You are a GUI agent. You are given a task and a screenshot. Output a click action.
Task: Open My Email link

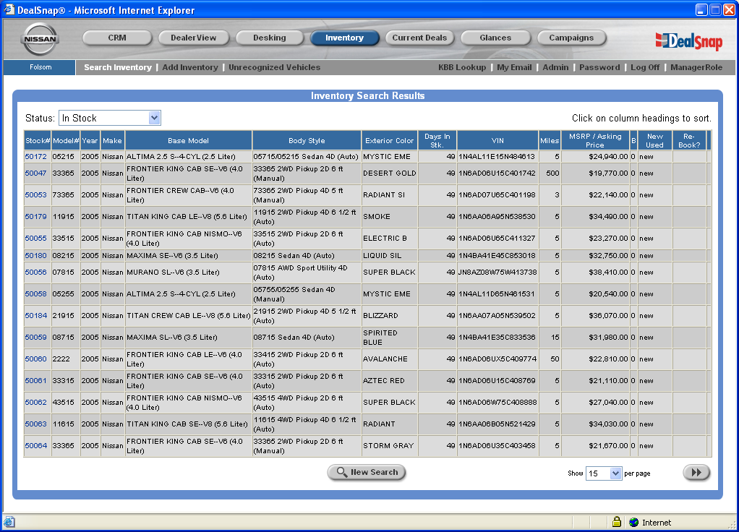tap(514, 67)
